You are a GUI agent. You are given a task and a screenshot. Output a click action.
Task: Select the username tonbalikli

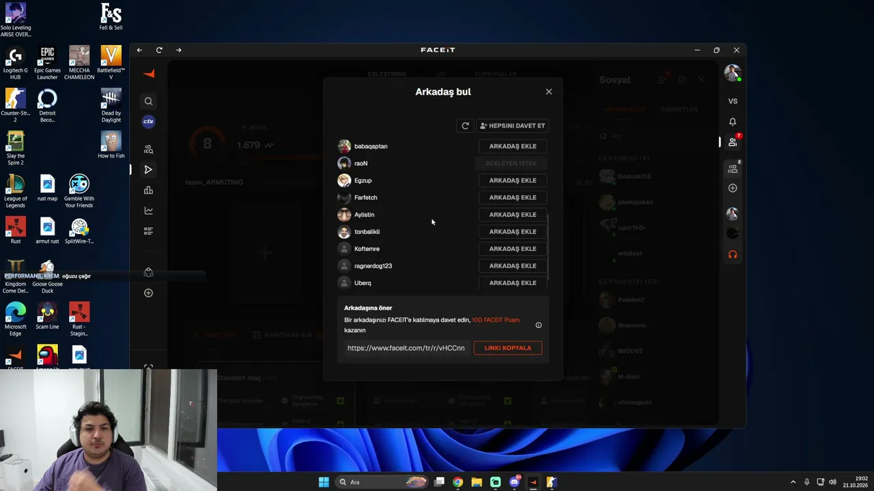[367, 231]
